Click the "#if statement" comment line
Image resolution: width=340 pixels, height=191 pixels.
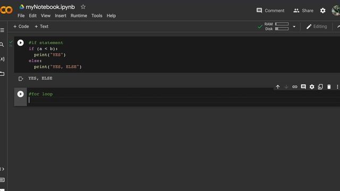tap(46, 42)
